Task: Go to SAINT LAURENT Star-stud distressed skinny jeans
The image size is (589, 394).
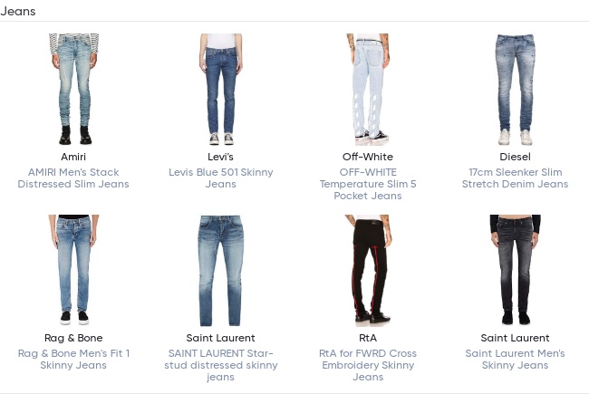Action: click(221, 365)
